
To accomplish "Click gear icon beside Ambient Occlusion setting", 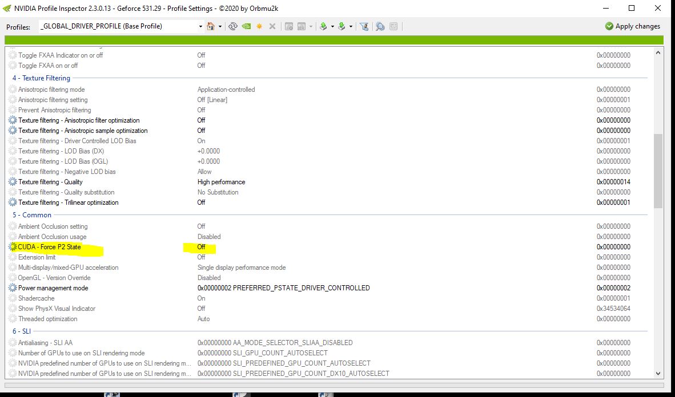I will point(13,226).
